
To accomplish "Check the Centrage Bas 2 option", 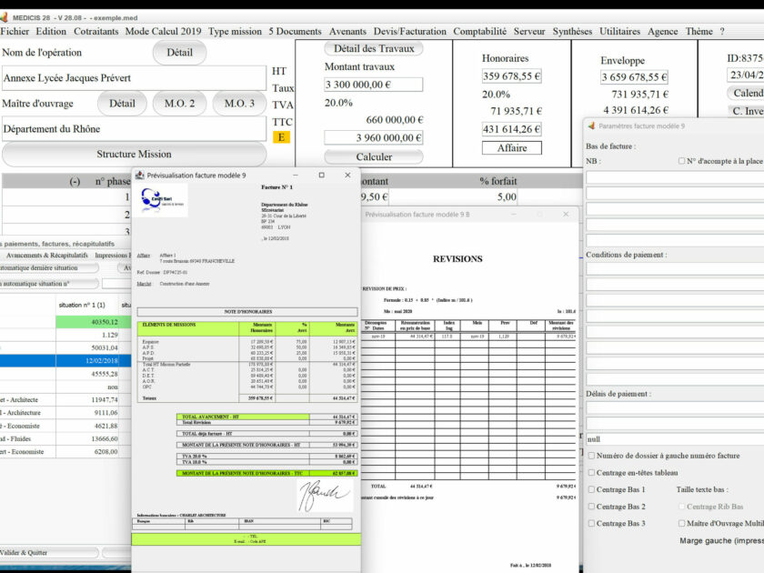I will click(591, 507).
